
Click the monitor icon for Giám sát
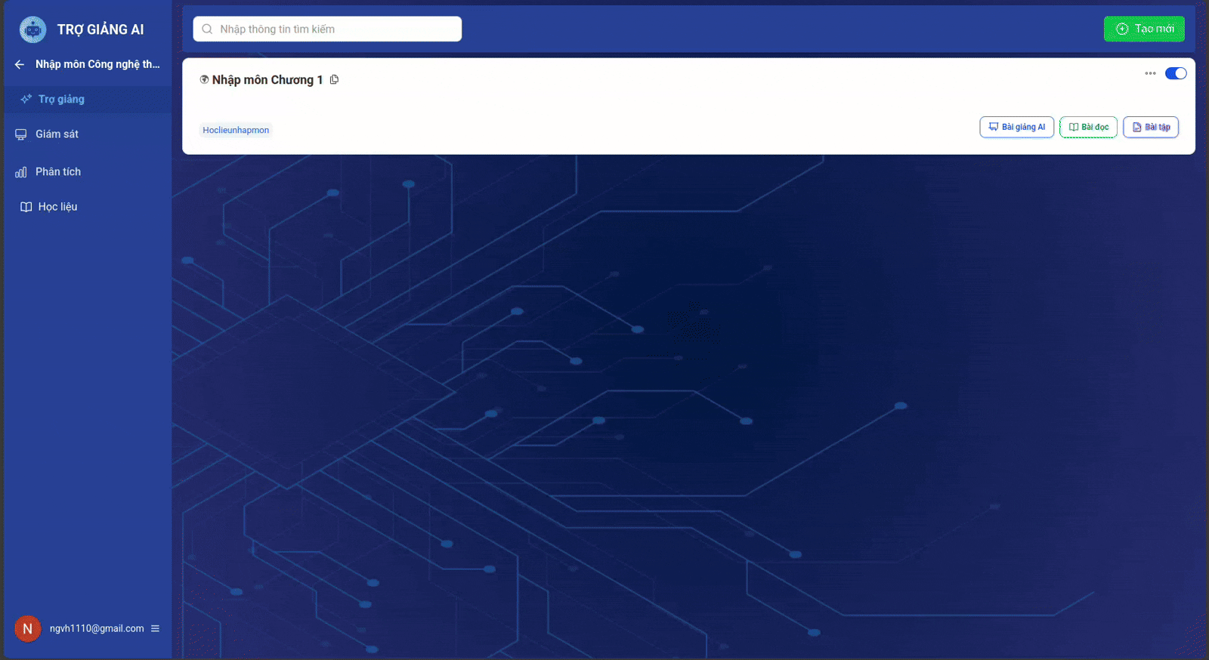click(21, 134)
